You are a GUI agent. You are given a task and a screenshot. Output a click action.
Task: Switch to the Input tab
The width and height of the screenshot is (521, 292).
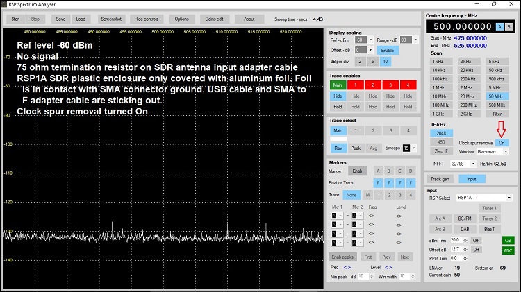click(472, 178)
